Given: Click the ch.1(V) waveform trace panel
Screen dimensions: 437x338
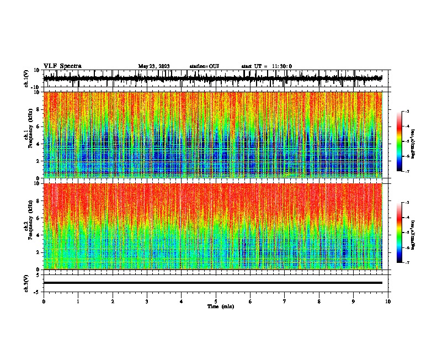Looking at the screenshot, I should click(x=217, y=78).
